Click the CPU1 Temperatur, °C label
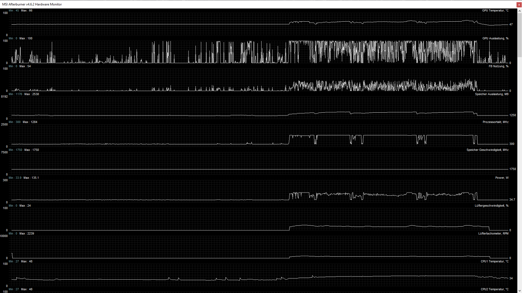Image resolution: width=522 pixels, height=293 pixels. (x=495, y=262)
